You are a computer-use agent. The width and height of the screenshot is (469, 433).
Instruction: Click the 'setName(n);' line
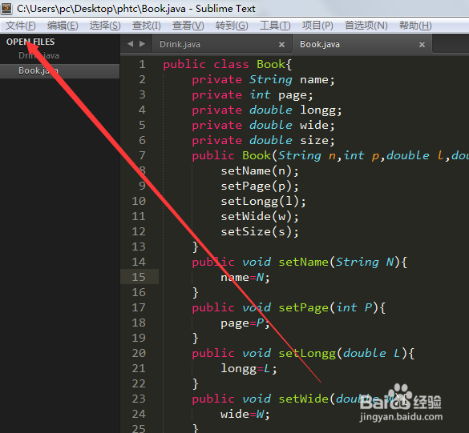[x=260, y=170]
